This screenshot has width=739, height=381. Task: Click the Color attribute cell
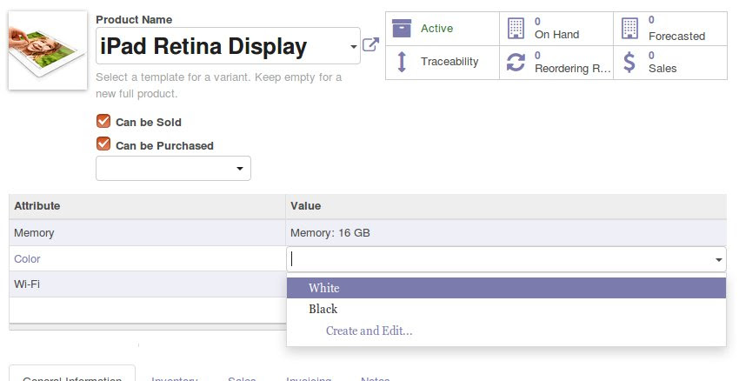[x=147, y=259]
